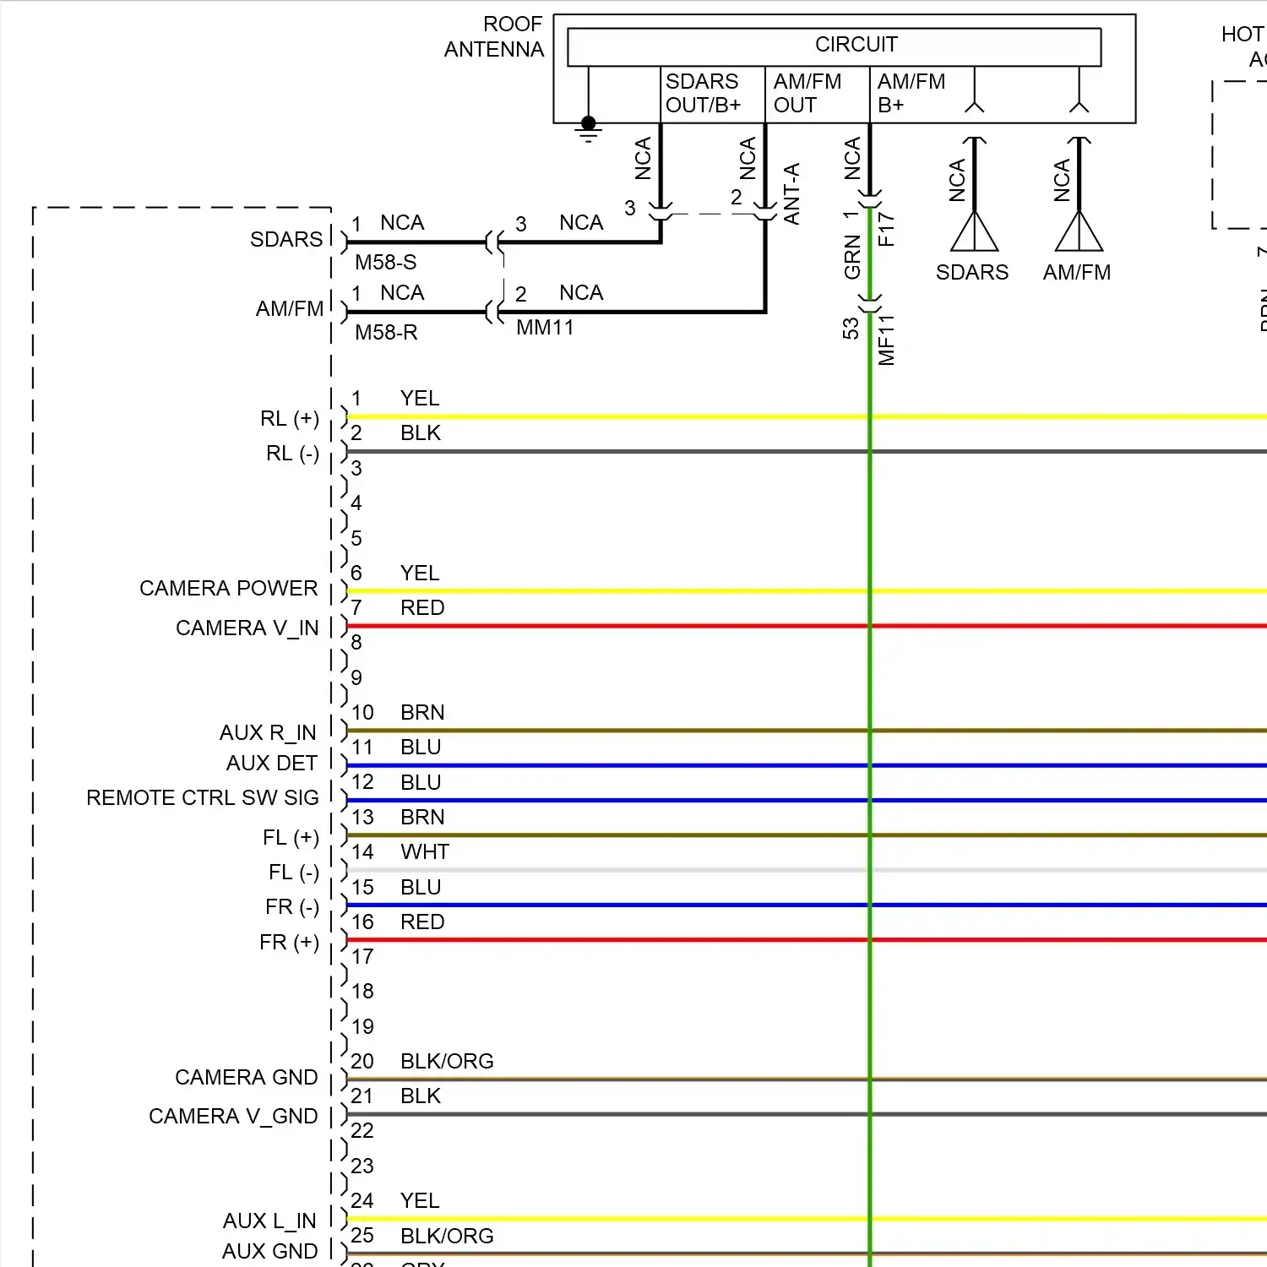
Task: Select the BLU label at pin 11
Action: pos(421,747)
